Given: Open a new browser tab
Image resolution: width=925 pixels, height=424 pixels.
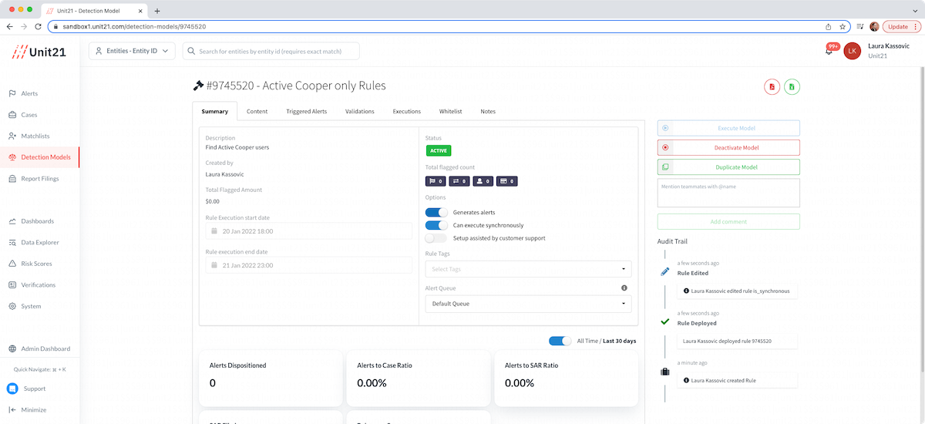Looking at the screenshot, I should (x=157, y=11).
